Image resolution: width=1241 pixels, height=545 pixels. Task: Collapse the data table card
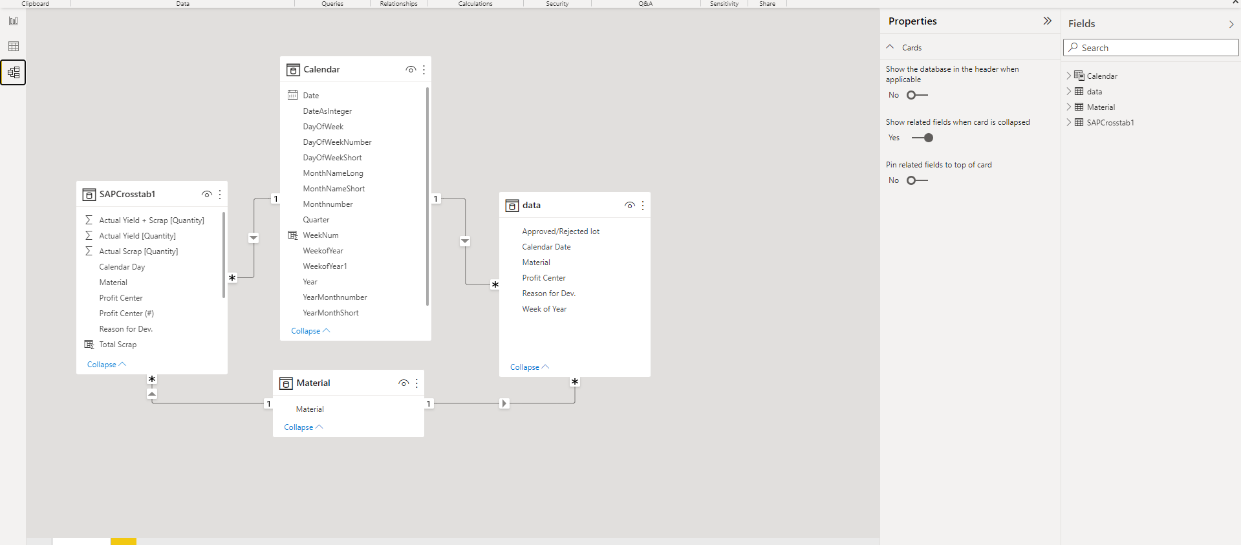point(530,367)
